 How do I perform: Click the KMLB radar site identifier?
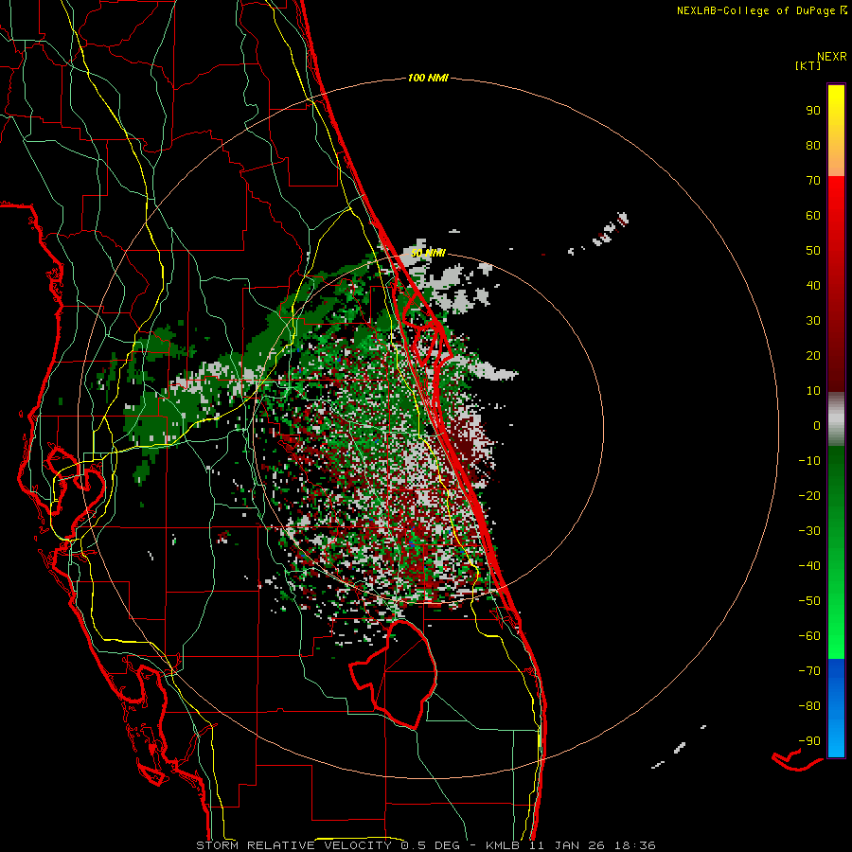[503, 845]
